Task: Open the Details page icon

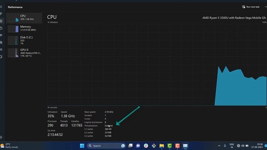Action: point(1,50)
